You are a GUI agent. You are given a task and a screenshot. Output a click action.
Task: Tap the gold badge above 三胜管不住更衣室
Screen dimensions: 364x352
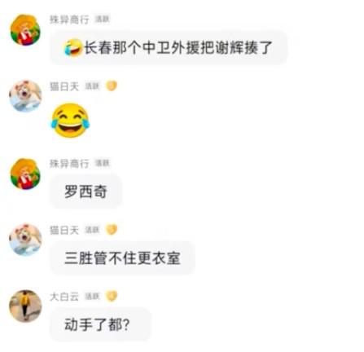[112, 230]
